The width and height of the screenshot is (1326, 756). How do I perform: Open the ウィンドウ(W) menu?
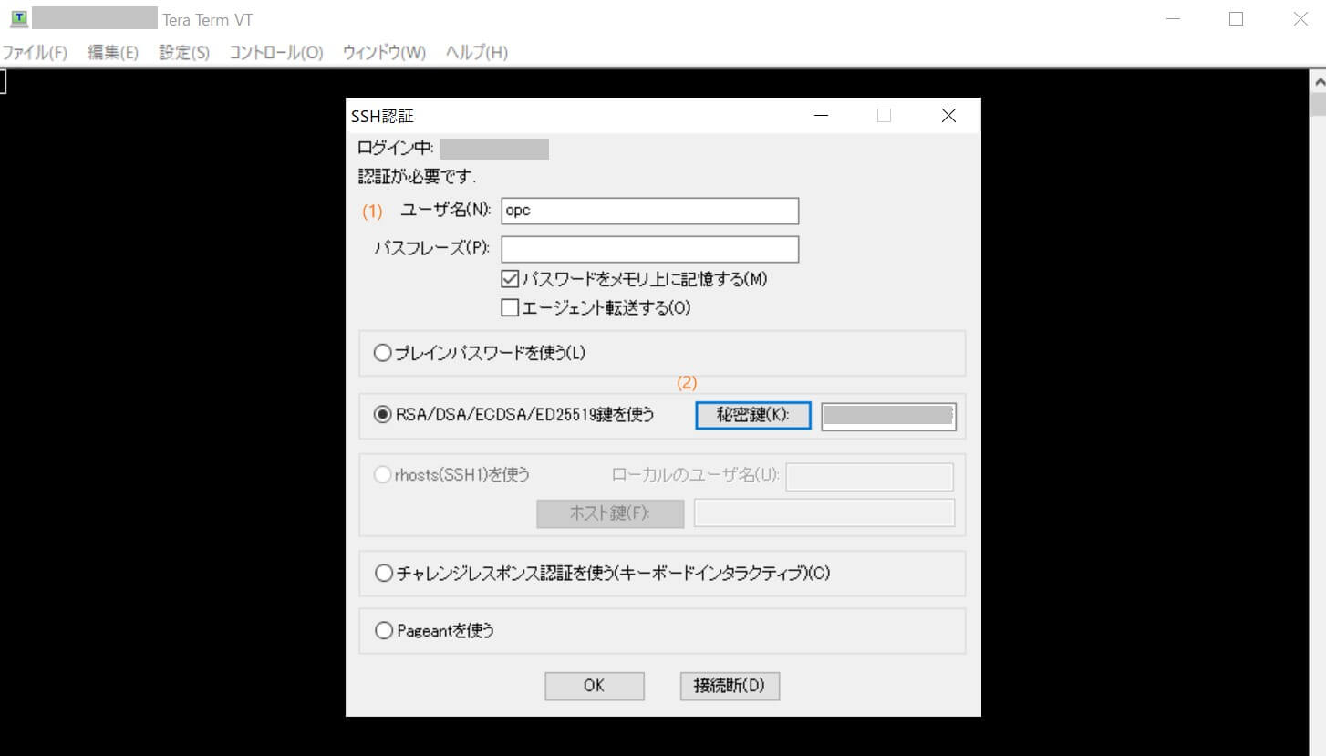coord(384,53)
